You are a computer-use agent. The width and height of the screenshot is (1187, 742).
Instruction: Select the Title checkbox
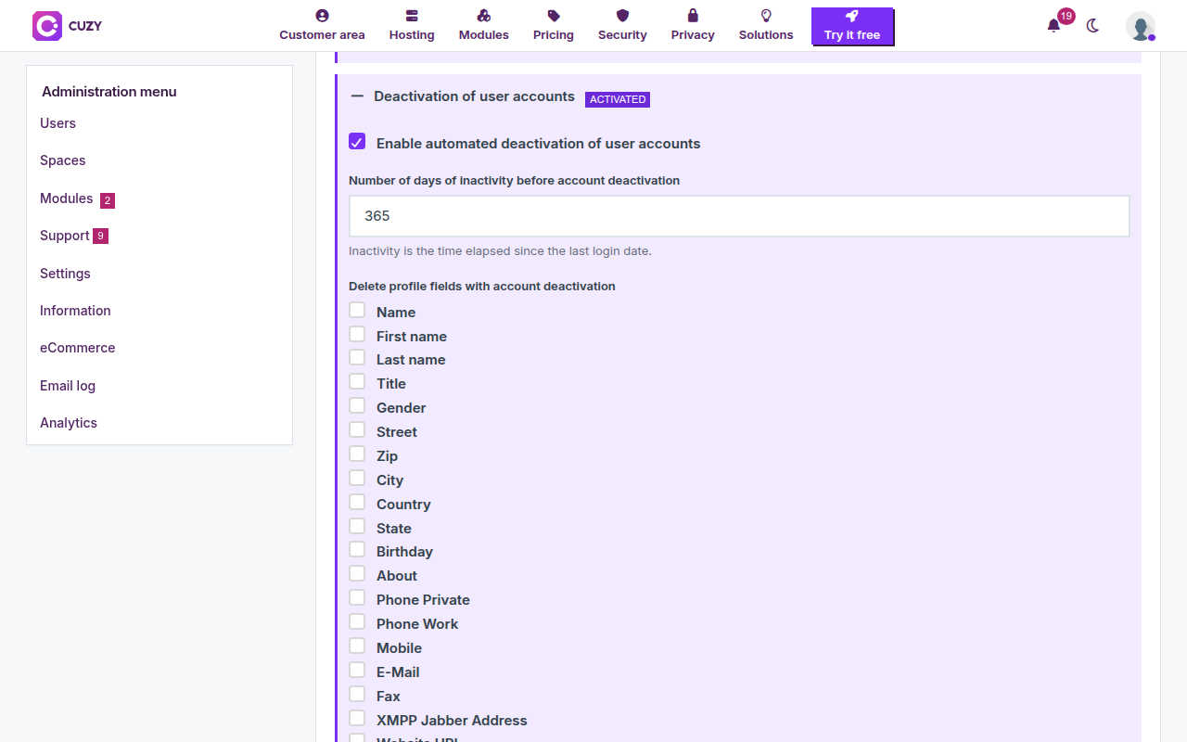(x=357, y=381)
